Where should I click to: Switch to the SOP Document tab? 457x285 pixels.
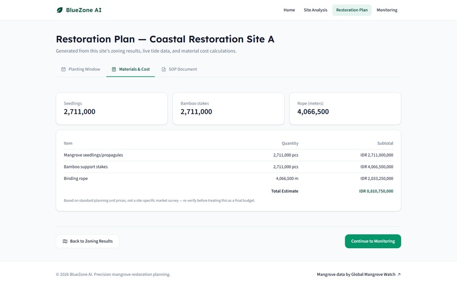(x=179, y=69)
